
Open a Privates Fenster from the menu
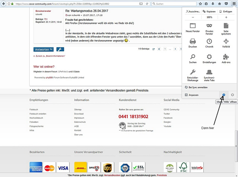coord(209,26)
